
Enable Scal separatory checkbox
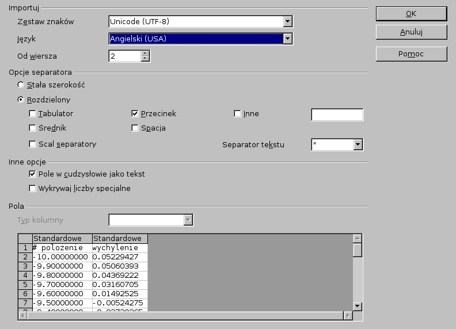pyautogui.click(x=33, y=144)
